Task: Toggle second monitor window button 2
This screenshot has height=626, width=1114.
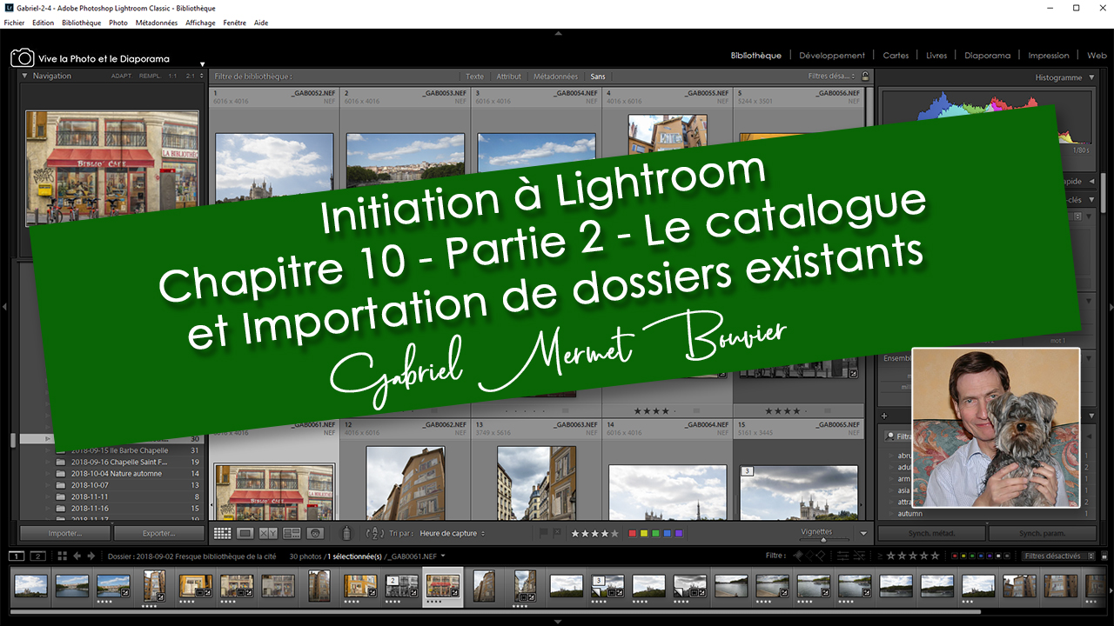Action: tap(37, 556)
